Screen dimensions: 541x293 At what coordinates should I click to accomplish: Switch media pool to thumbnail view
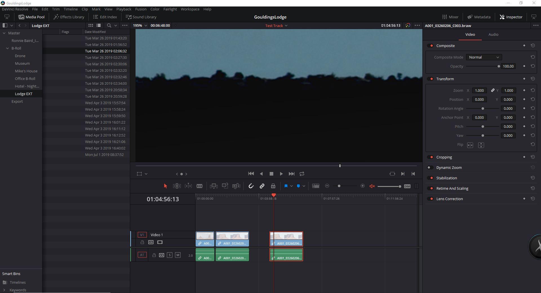[x=91, y=25]
